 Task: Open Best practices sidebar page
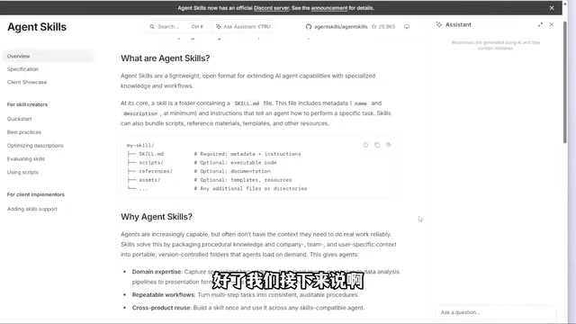click(24, 132)
